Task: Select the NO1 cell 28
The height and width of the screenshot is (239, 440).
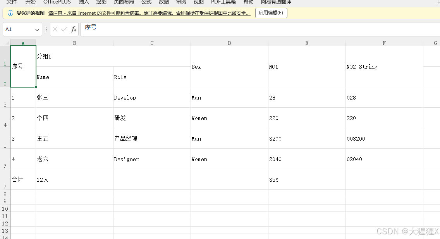Action: pos(307,97)
